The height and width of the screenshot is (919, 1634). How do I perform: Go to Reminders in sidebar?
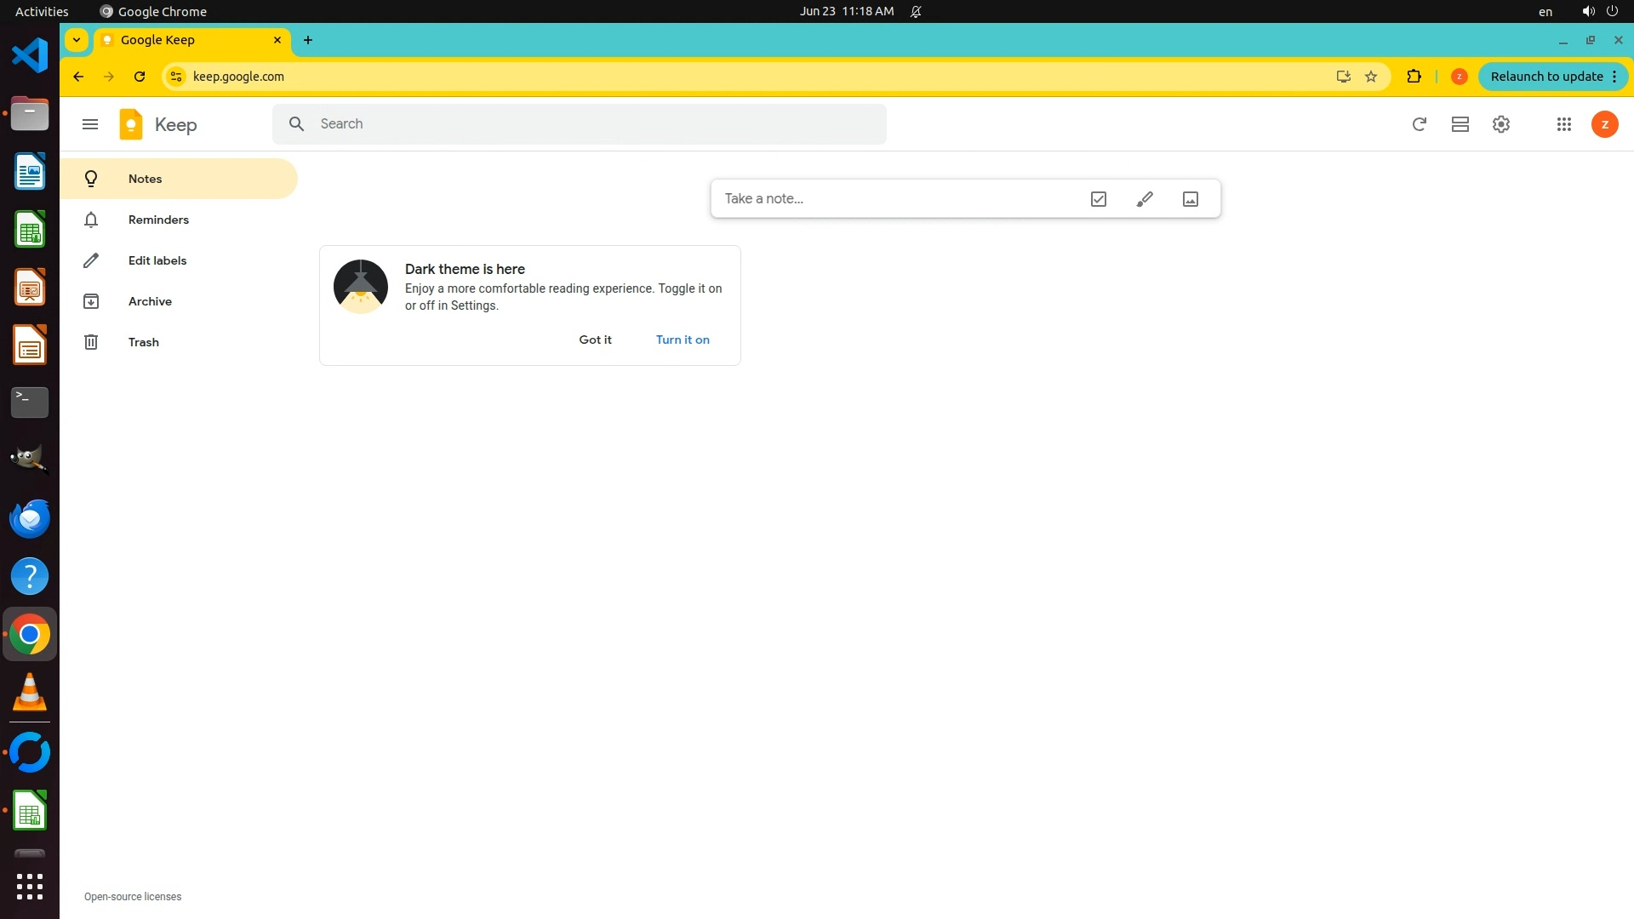click(158, 220)
